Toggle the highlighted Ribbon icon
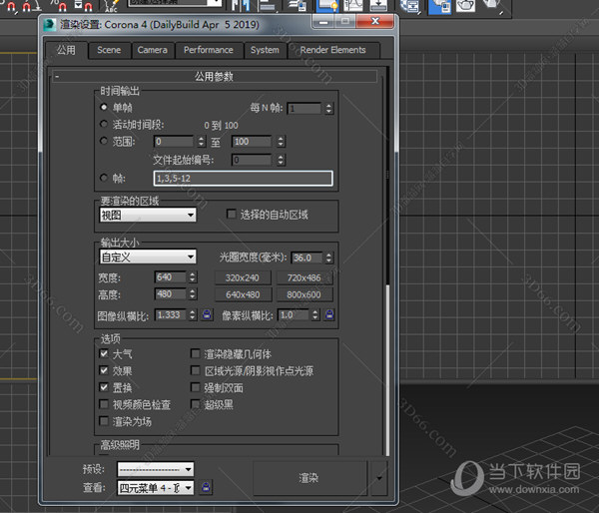 (327, 5)
